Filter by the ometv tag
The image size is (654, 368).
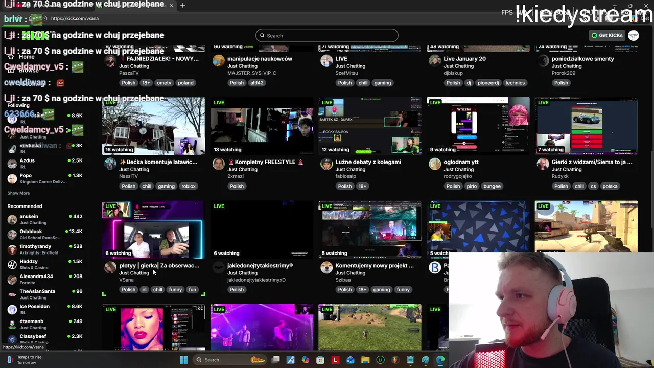164,83
